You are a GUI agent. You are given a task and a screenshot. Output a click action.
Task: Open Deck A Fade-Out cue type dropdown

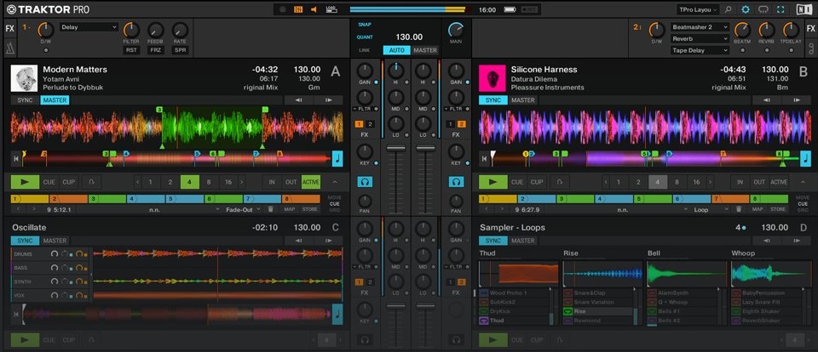pyautogui.click(x=242, y=209)
